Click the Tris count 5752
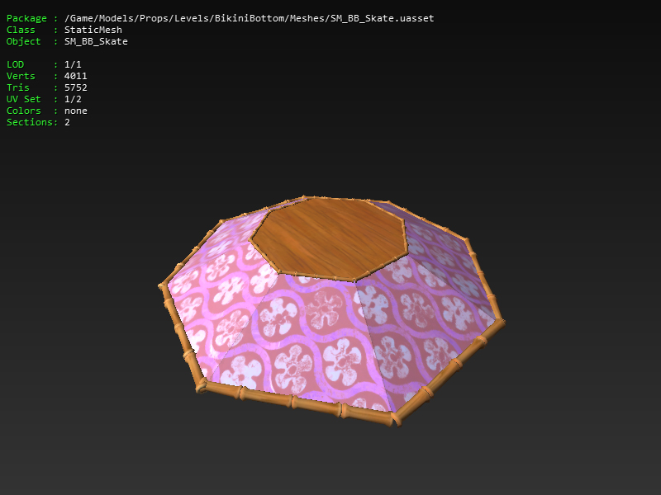 pyautogui.click(x=76, y=87)
